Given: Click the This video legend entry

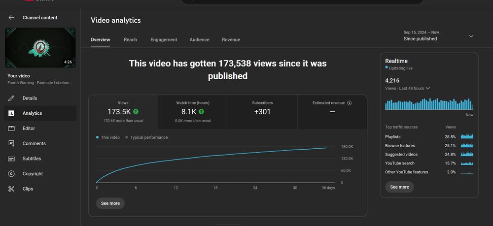Looking at the screenshot, I should pyautogui.click(x=108, y=137).
